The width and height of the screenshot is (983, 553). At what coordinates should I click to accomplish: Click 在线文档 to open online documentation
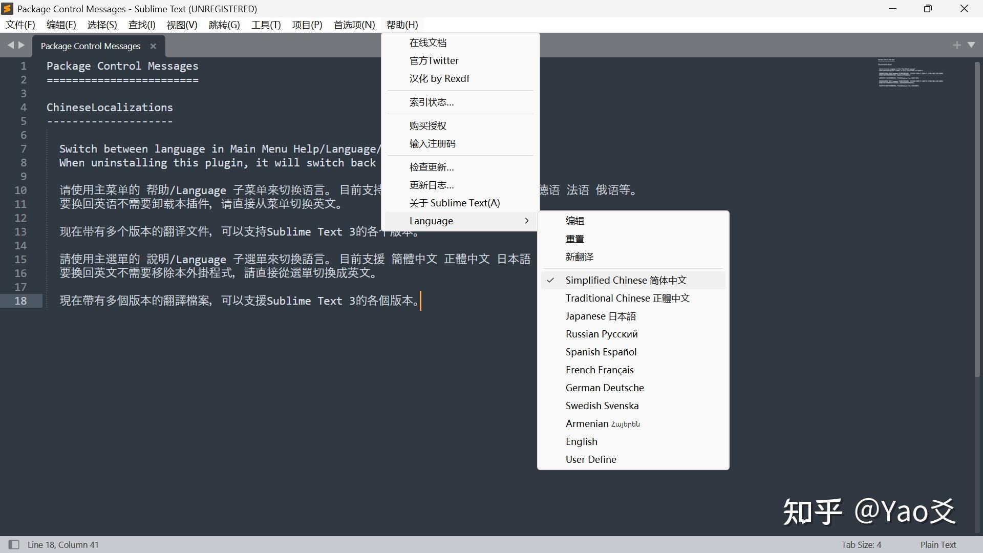point(428,42)
